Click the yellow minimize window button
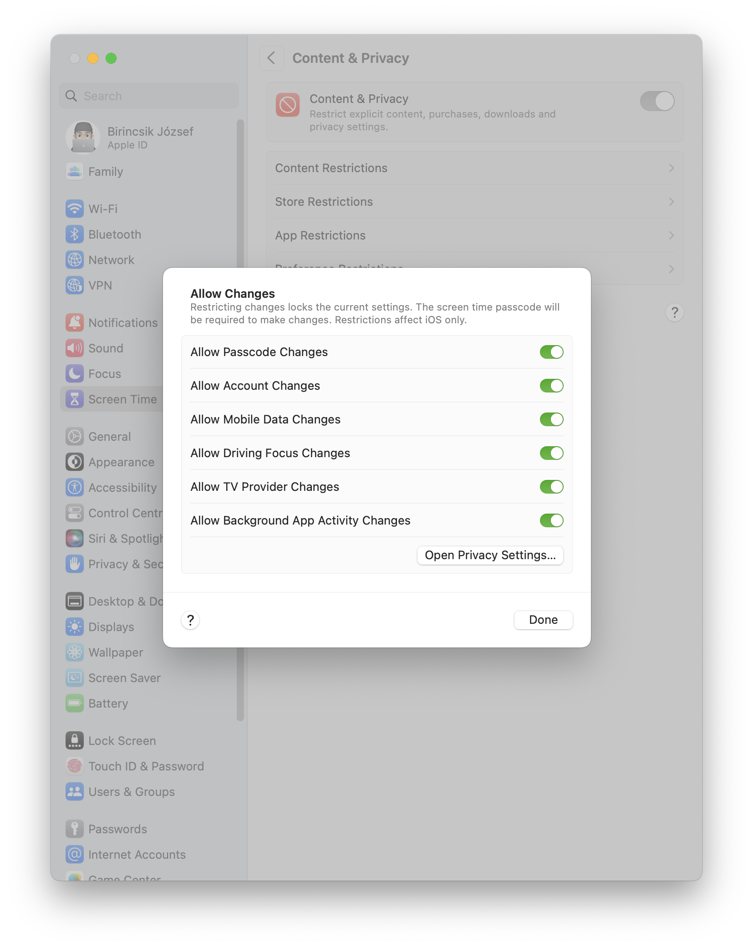Viewport: 753px width, 948px height. [93, 58]
